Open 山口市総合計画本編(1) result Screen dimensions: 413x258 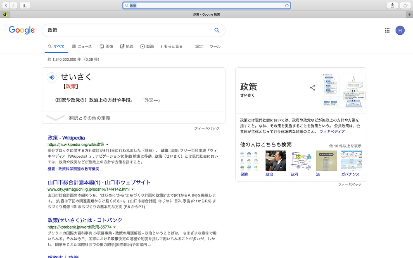click(x=99, y=182)
